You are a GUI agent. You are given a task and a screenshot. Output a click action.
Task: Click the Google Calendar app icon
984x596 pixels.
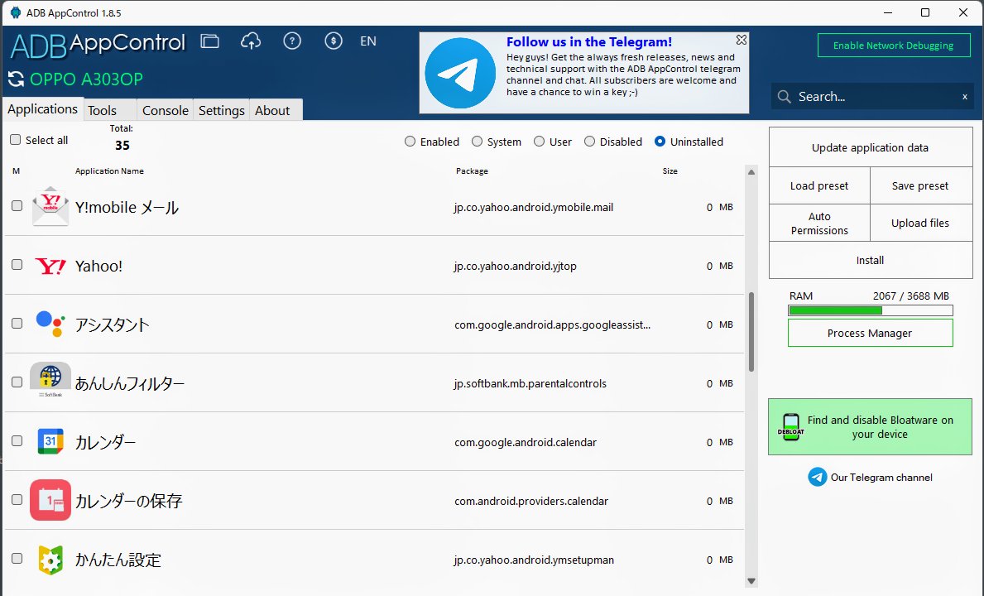point(50,442)
